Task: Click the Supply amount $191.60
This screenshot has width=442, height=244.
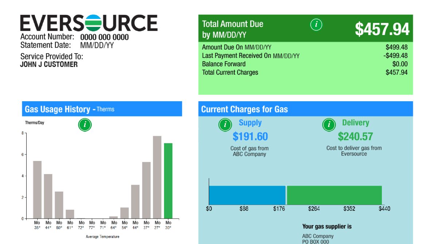Action: (250, 137)
